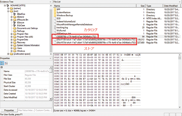The height and width of the screenshot is (116, 182).
Task: Open the Custom Content tab
Action: [43, 110]
